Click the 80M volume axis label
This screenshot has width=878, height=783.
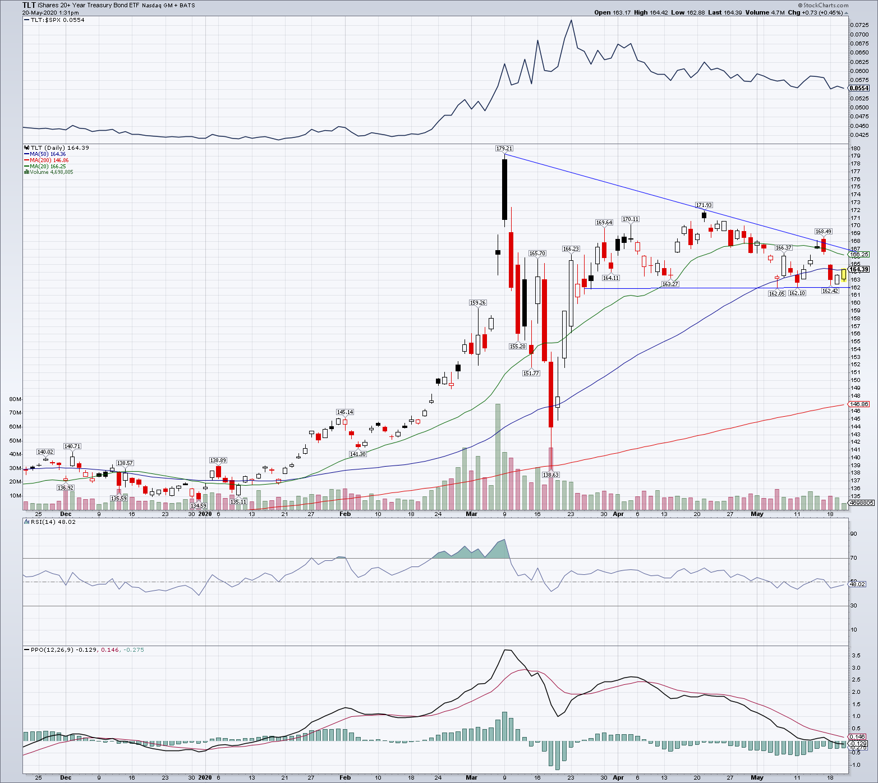point(15,399)
